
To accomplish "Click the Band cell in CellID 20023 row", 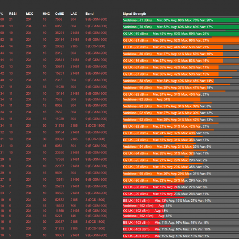I will coord(95,139).
